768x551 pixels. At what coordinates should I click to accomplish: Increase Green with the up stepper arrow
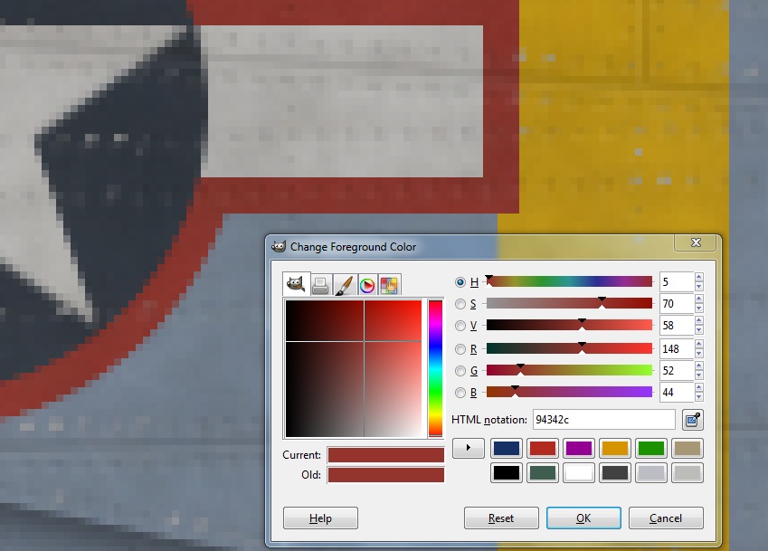point(699,366)
